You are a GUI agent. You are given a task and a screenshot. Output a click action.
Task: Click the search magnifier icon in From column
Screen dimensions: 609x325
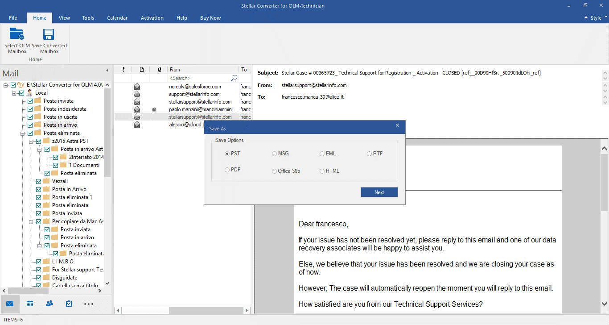234,78
